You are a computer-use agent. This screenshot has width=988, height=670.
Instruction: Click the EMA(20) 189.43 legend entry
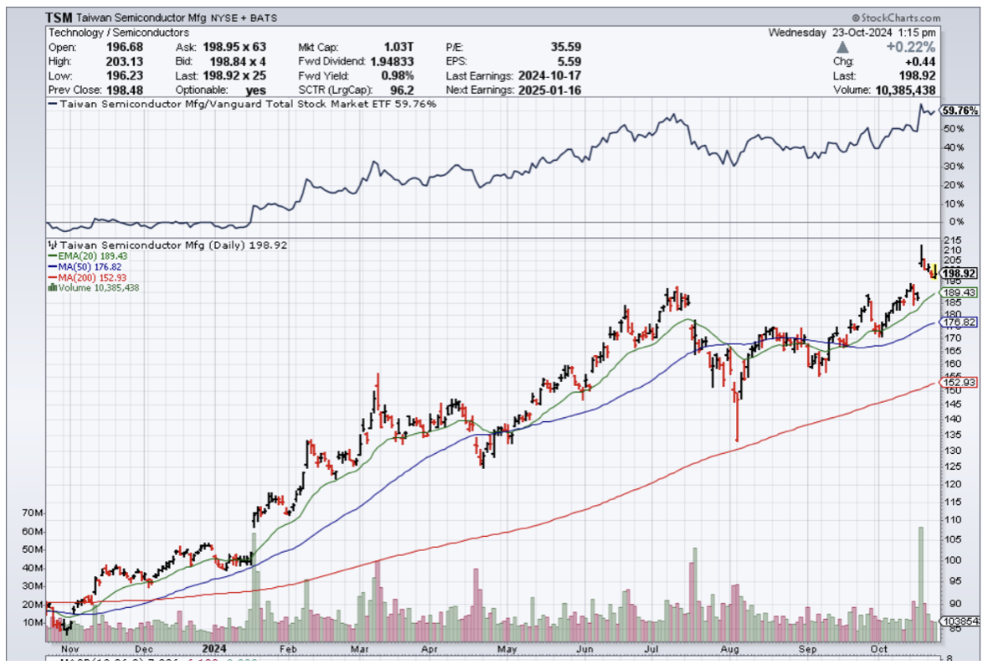pyautogui.click(x=88, y=256)
